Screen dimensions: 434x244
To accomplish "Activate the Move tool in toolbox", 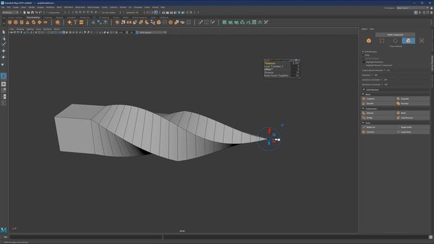I will 3,51.
